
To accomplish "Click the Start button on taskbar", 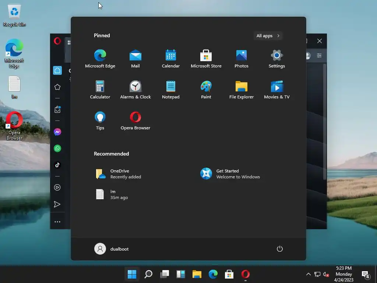I will [132, 274].
